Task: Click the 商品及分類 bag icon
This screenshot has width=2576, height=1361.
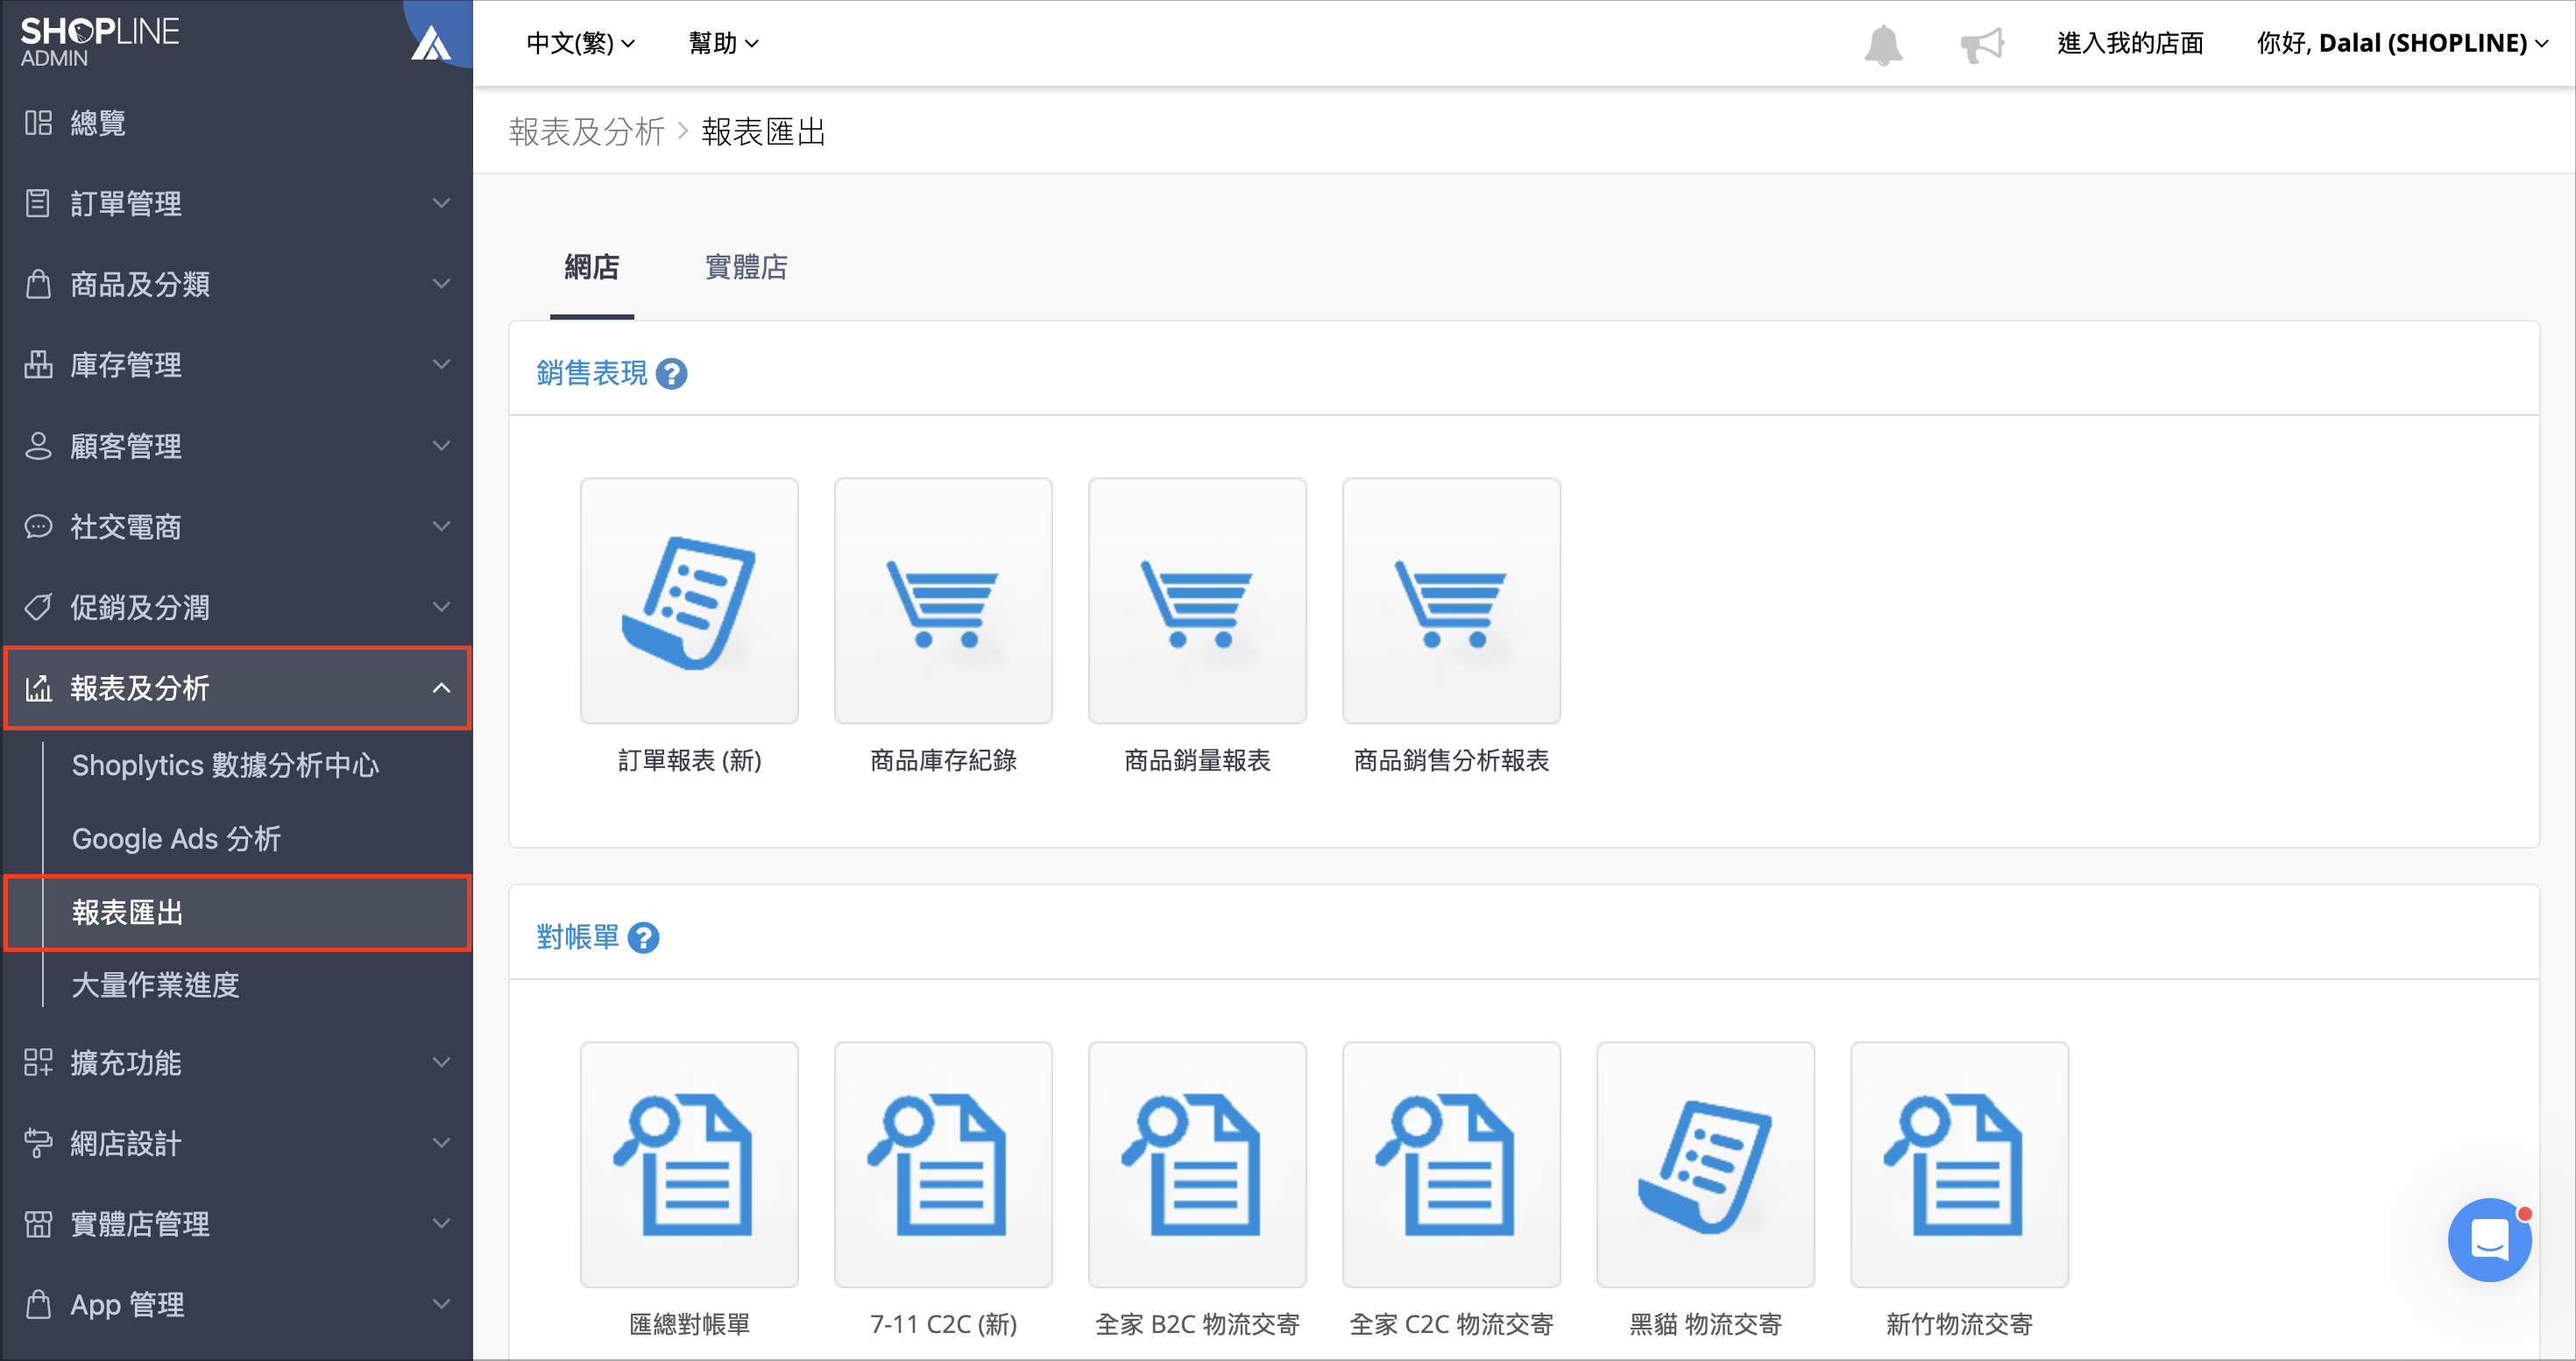Action: 38,284
